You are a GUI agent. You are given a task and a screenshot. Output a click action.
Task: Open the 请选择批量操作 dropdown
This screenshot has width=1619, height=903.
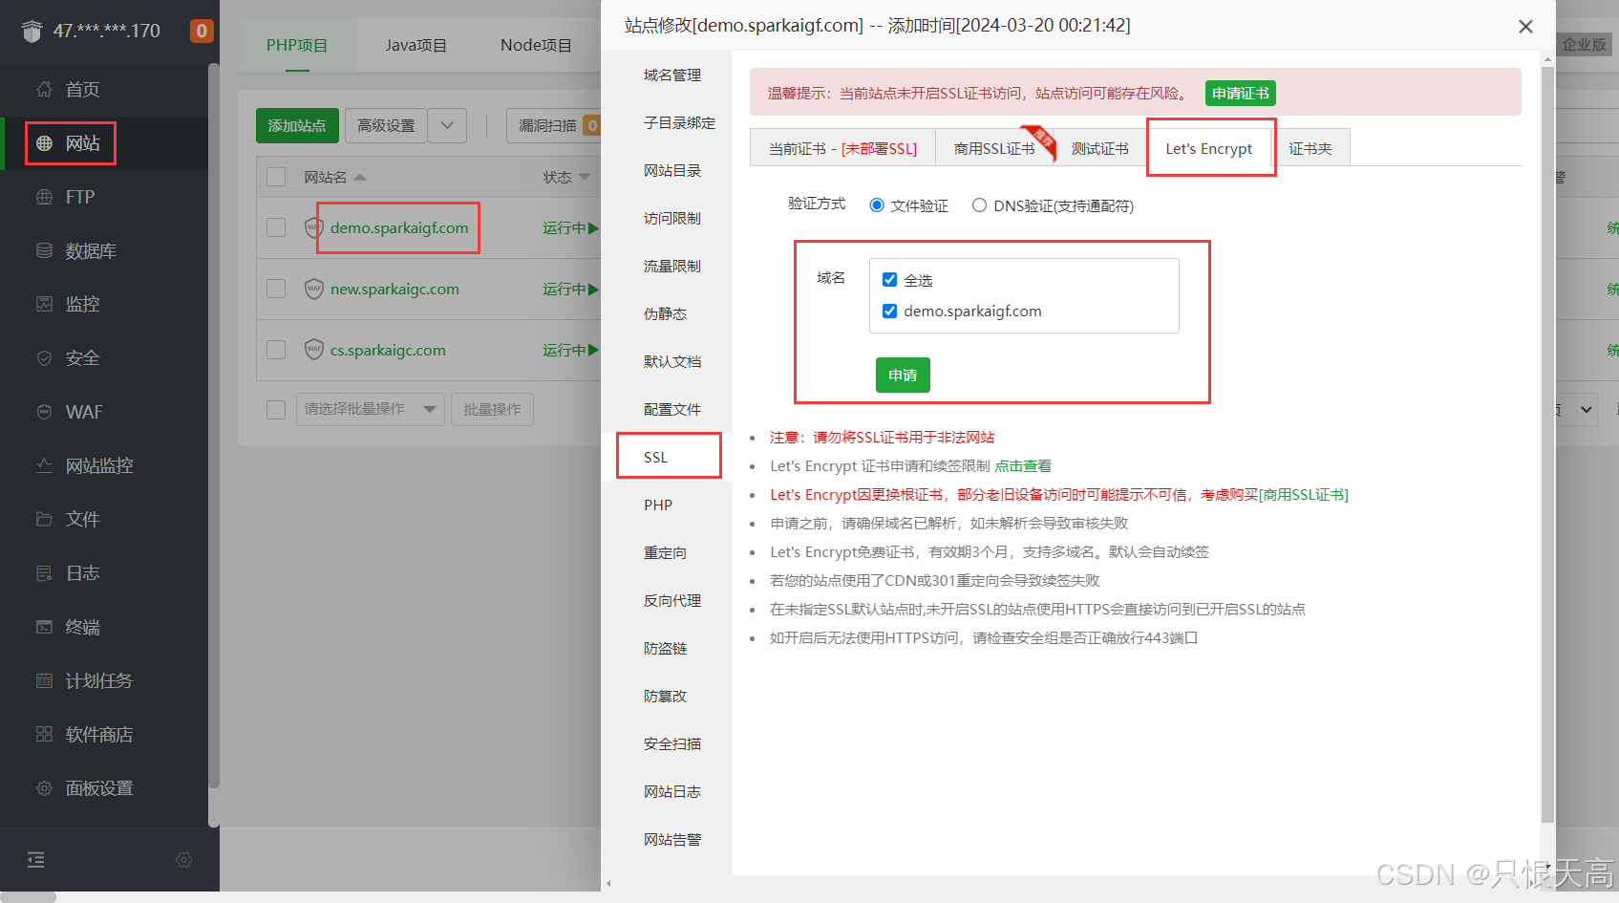(x=370, y=409)
